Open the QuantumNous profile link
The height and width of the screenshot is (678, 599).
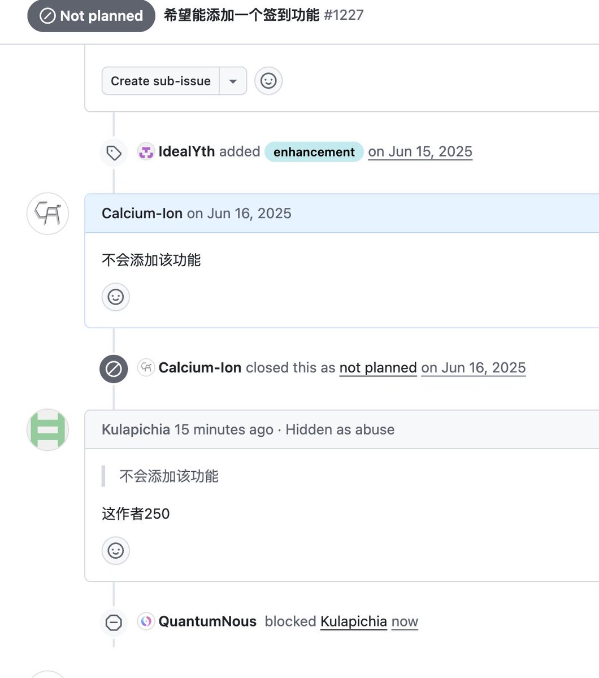[207, 621]
